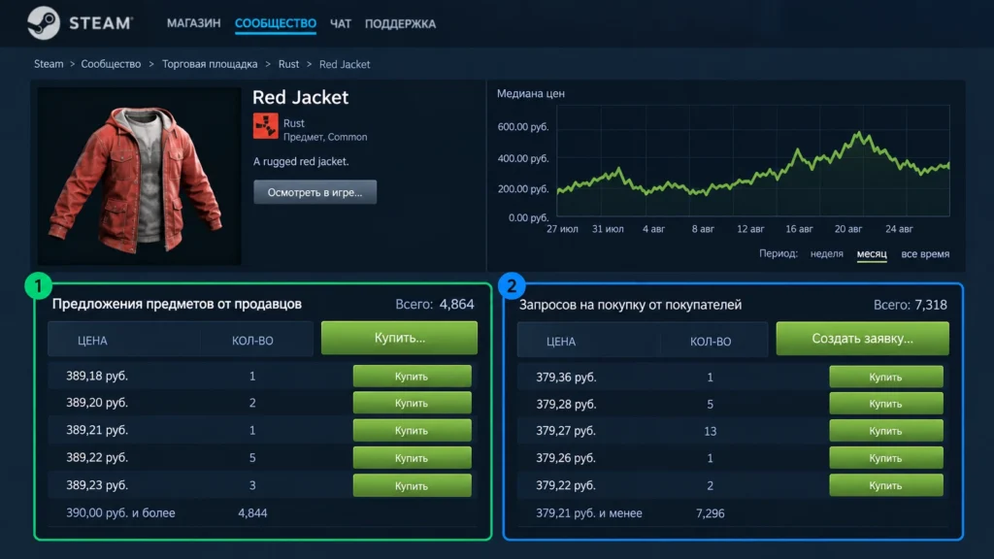Viewport: 994px width, 559px height.
Task: Click the Медиана цен heading
Action: click(531, 93)
